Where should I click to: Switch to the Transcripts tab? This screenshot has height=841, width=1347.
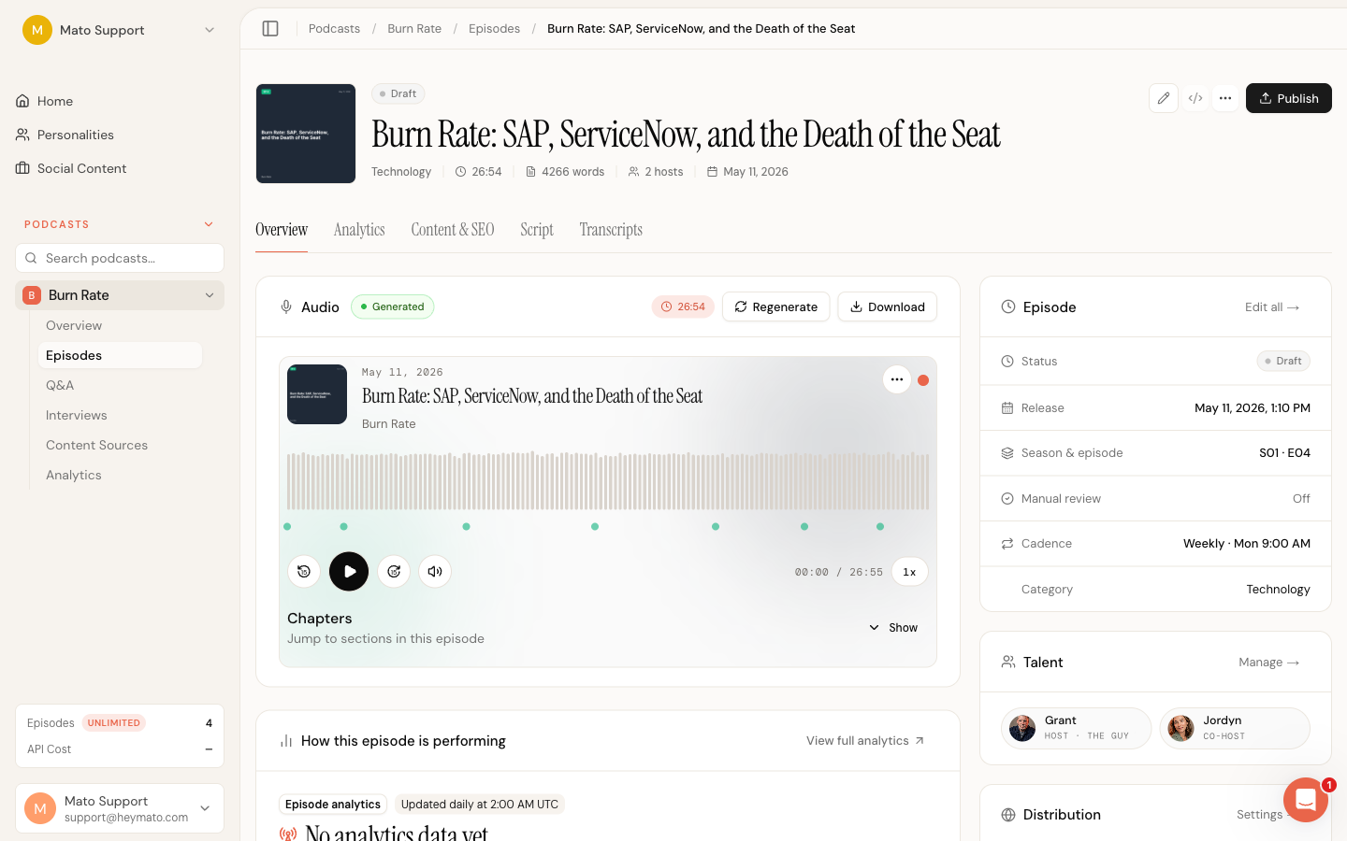pos(611,230)
